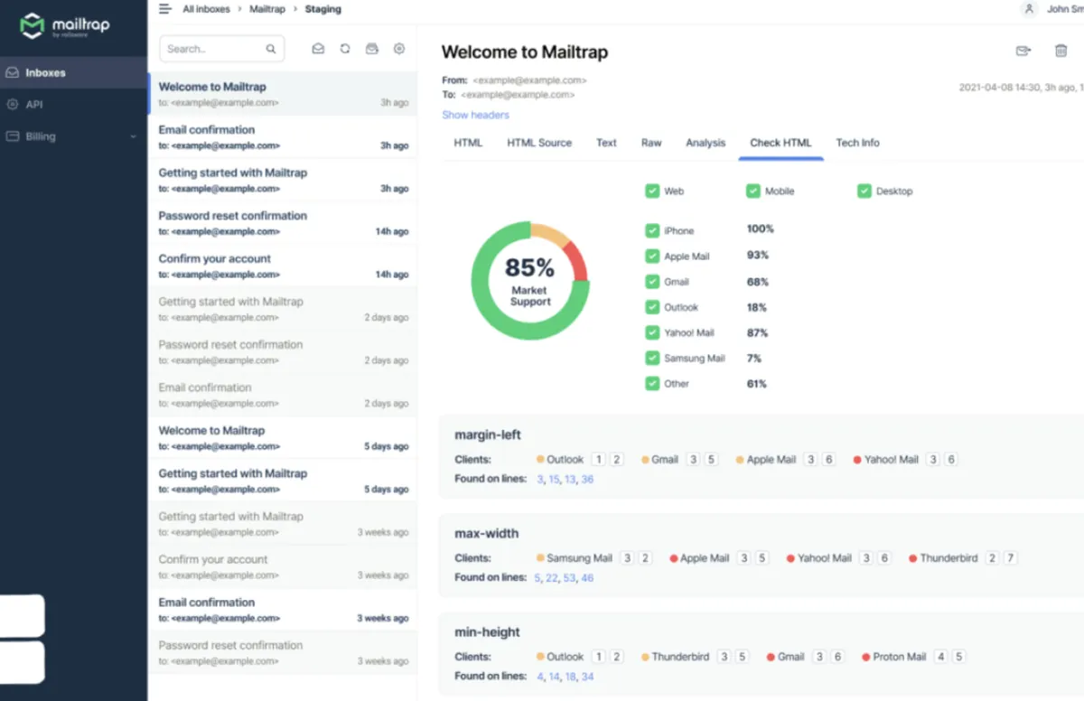The width and height of the screenshot is (1084, 701).
Task: Click the number 1 box beside Outlook under margin-left
Action: click(x=599, y=460)
